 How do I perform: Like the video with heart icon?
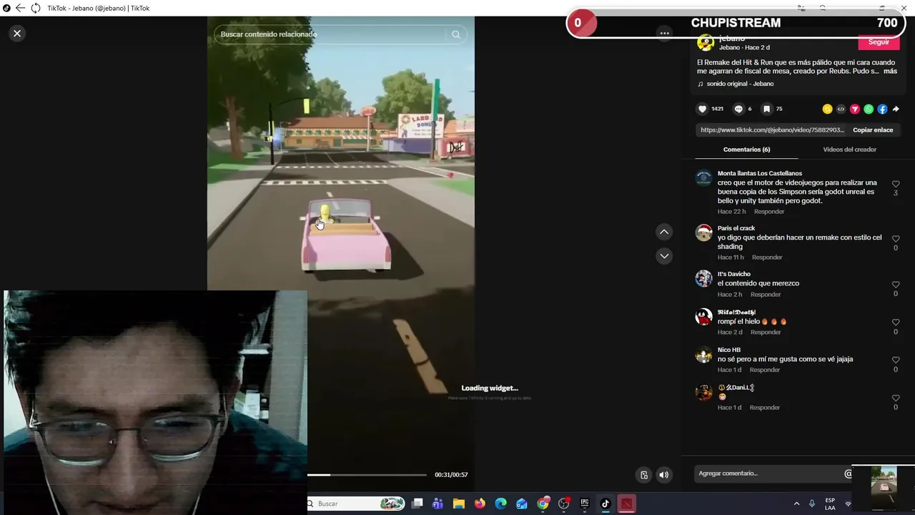click(703, 109)
